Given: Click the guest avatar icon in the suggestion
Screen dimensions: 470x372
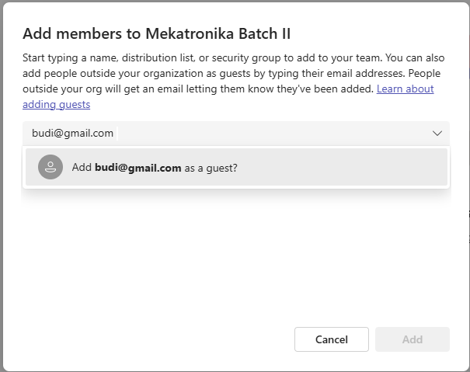Looking at the screenshot, I should coord(50,167).
